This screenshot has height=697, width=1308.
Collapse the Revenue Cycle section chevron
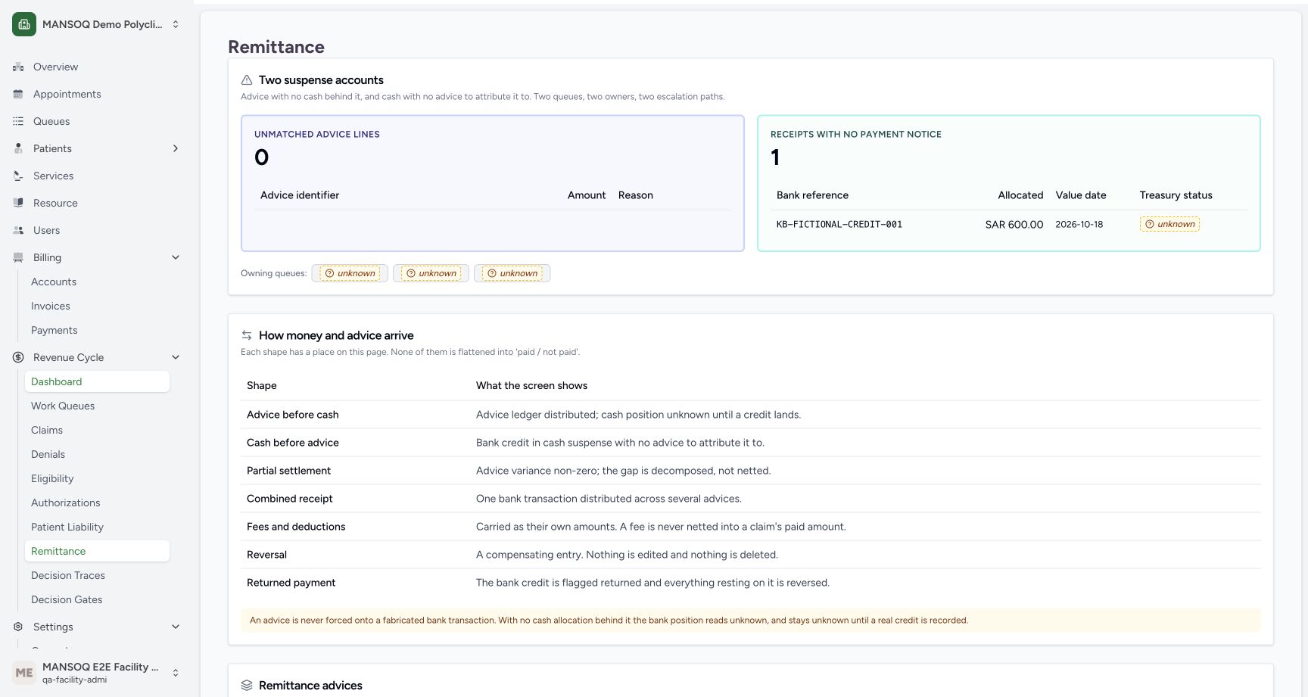pos(176,357)
